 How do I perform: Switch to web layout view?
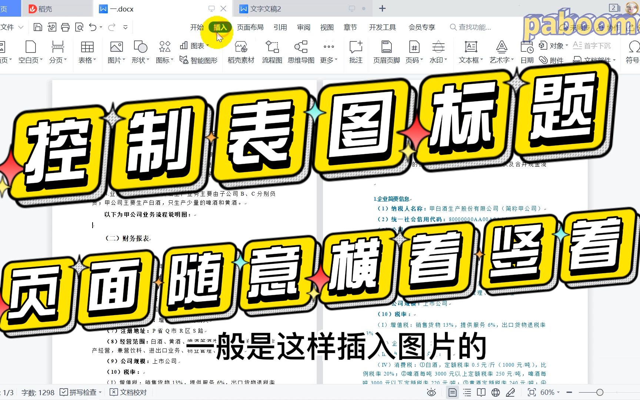point(496,393)
